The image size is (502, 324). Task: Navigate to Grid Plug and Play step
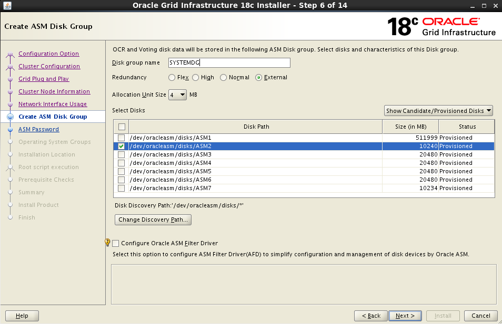pos(44,79)
